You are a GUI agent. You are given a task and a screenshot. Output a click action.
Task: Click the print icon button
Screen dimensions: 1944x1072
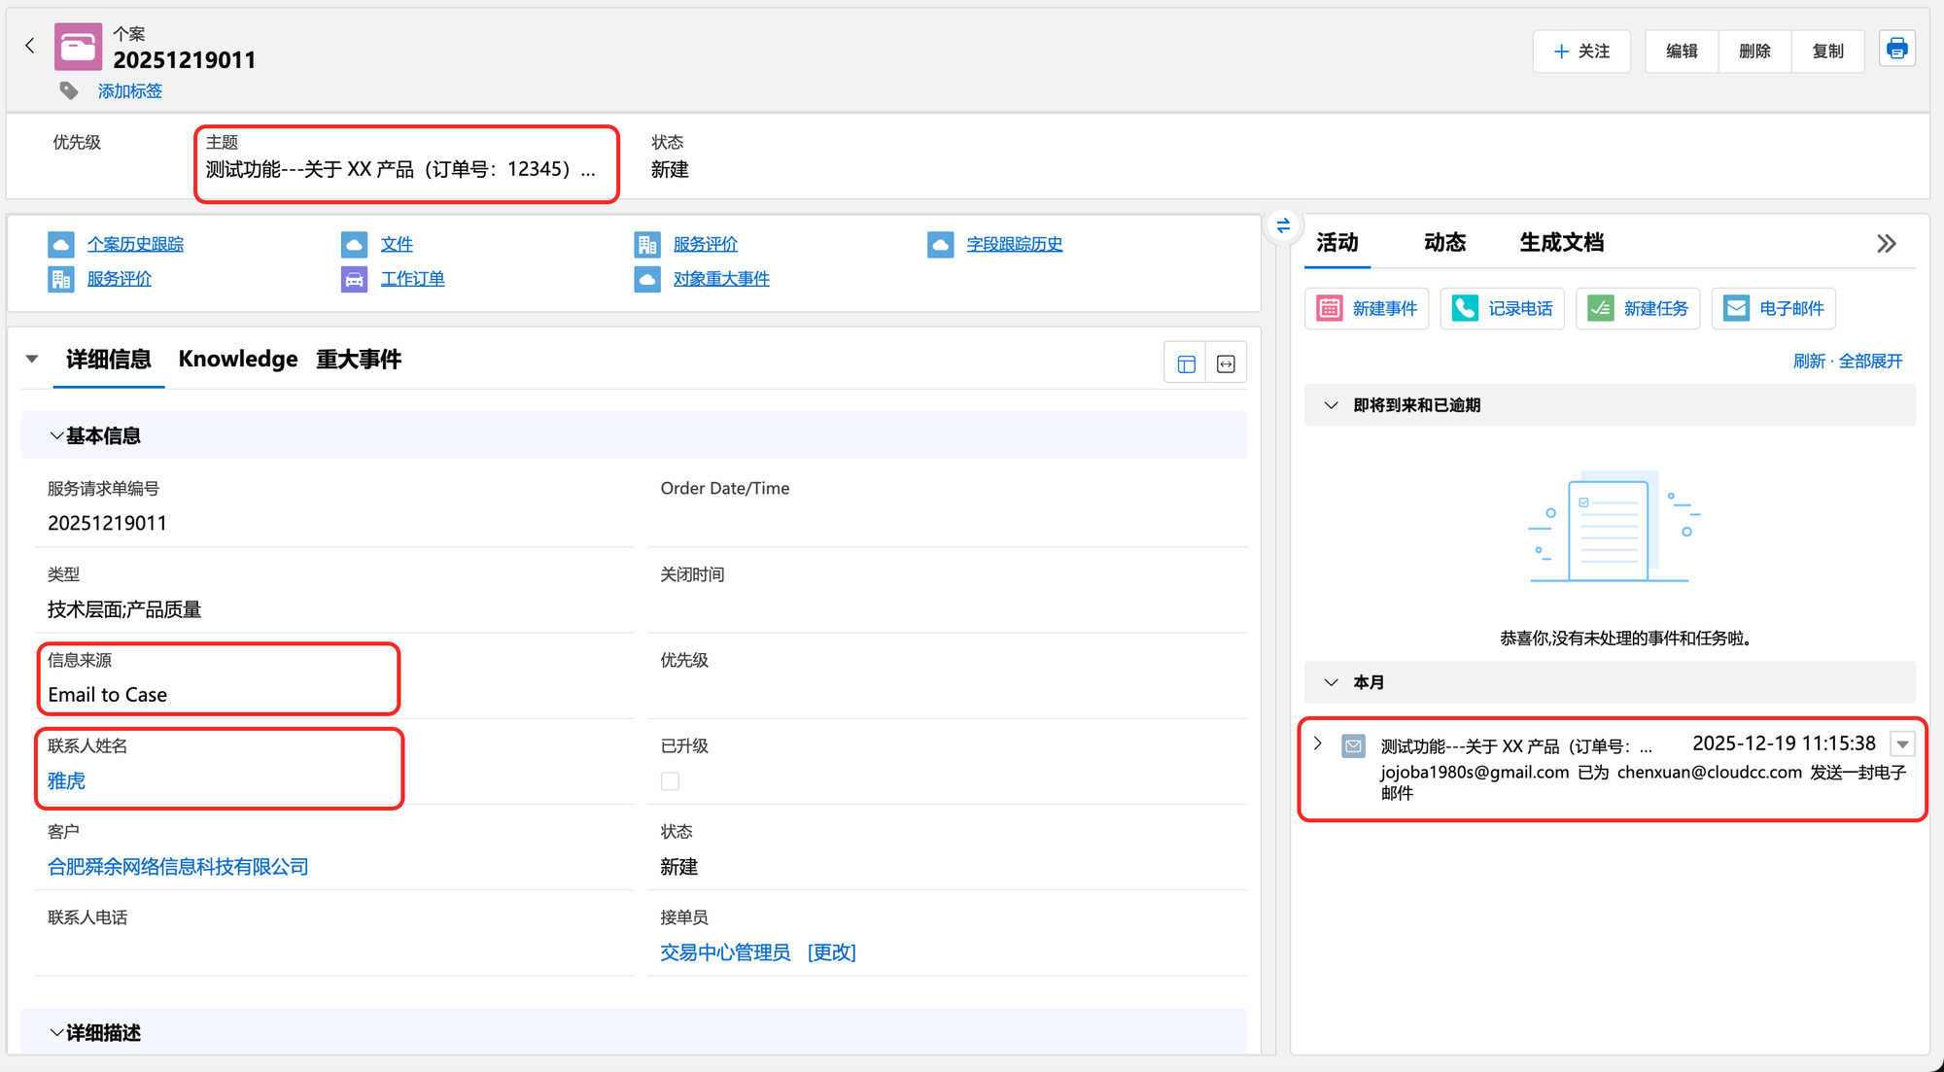point(1896,49)
